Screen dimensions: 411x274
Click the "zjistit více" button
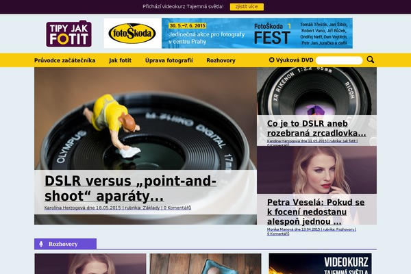247,7
